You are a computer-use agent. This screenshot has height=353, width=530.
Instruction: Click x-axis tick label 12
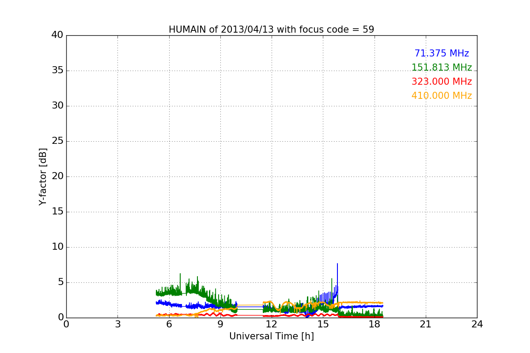272,324
